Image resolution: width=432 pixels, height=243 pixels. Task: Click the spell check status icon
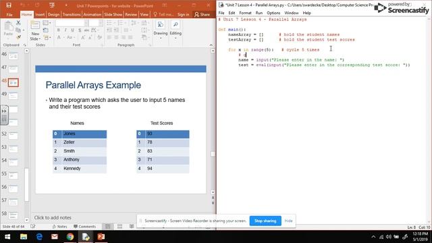pyautogui.click(x=33, y=227)
